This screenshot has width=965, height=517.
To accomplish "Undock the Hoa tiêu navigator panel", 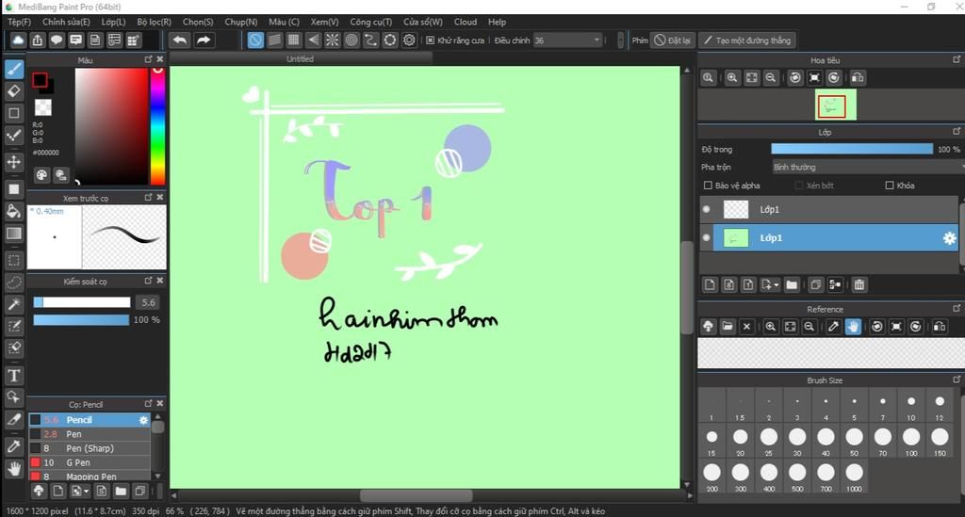I will click(x=957, y=59).
